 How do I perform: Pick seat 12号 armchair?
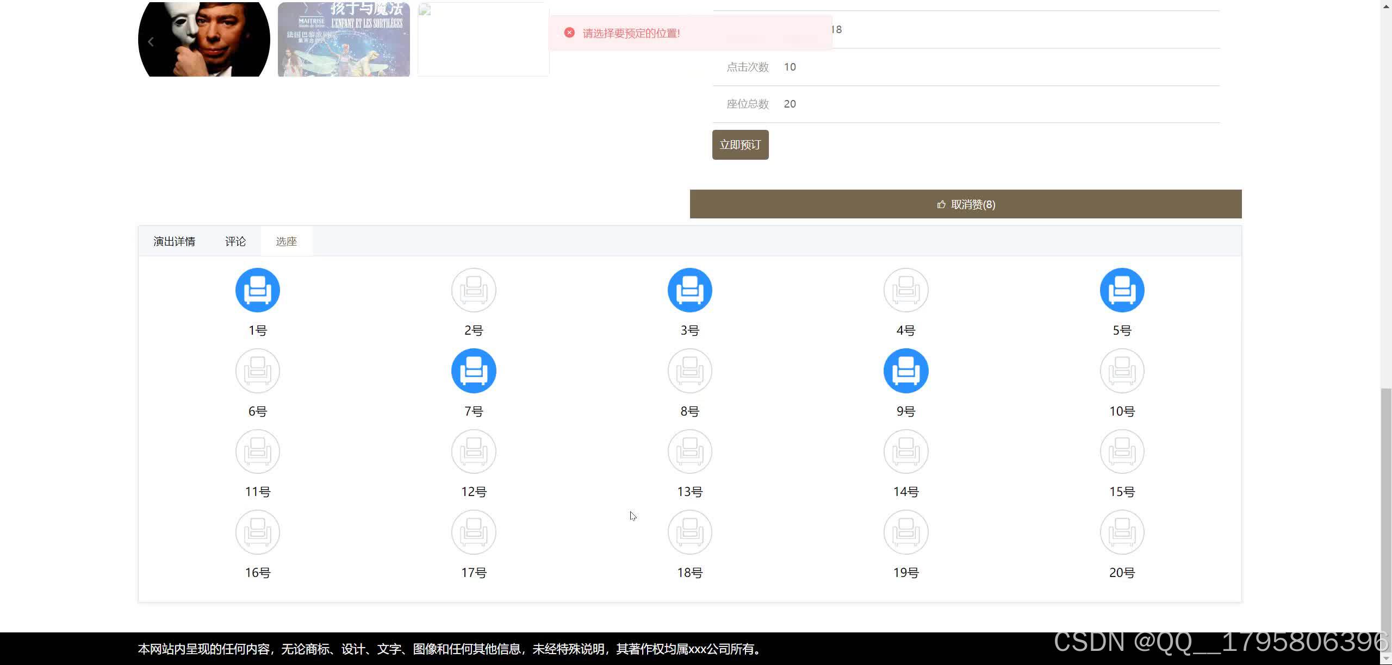[x=474, y=451]
